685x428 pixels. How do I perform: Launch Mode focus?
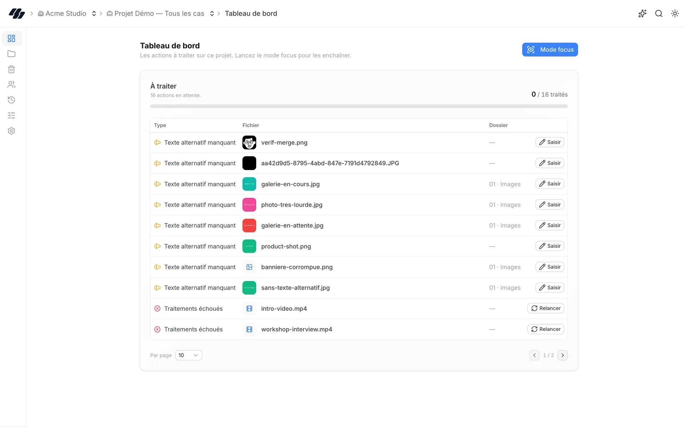550,50
